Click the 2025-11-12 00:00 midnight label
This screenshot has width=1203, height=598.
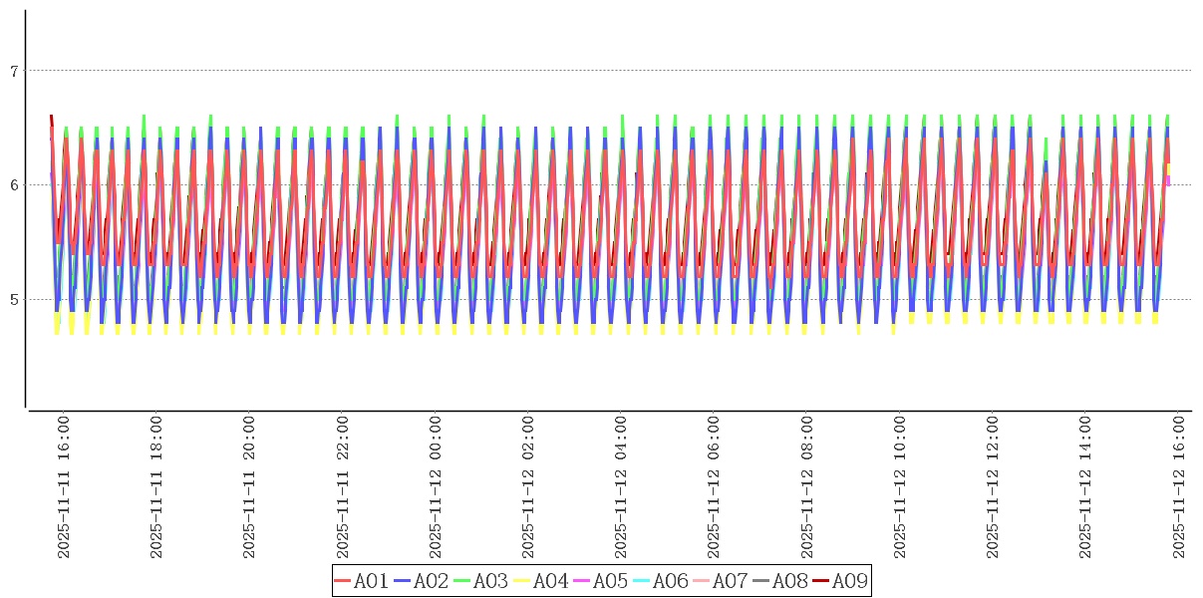tap(436, 487)
